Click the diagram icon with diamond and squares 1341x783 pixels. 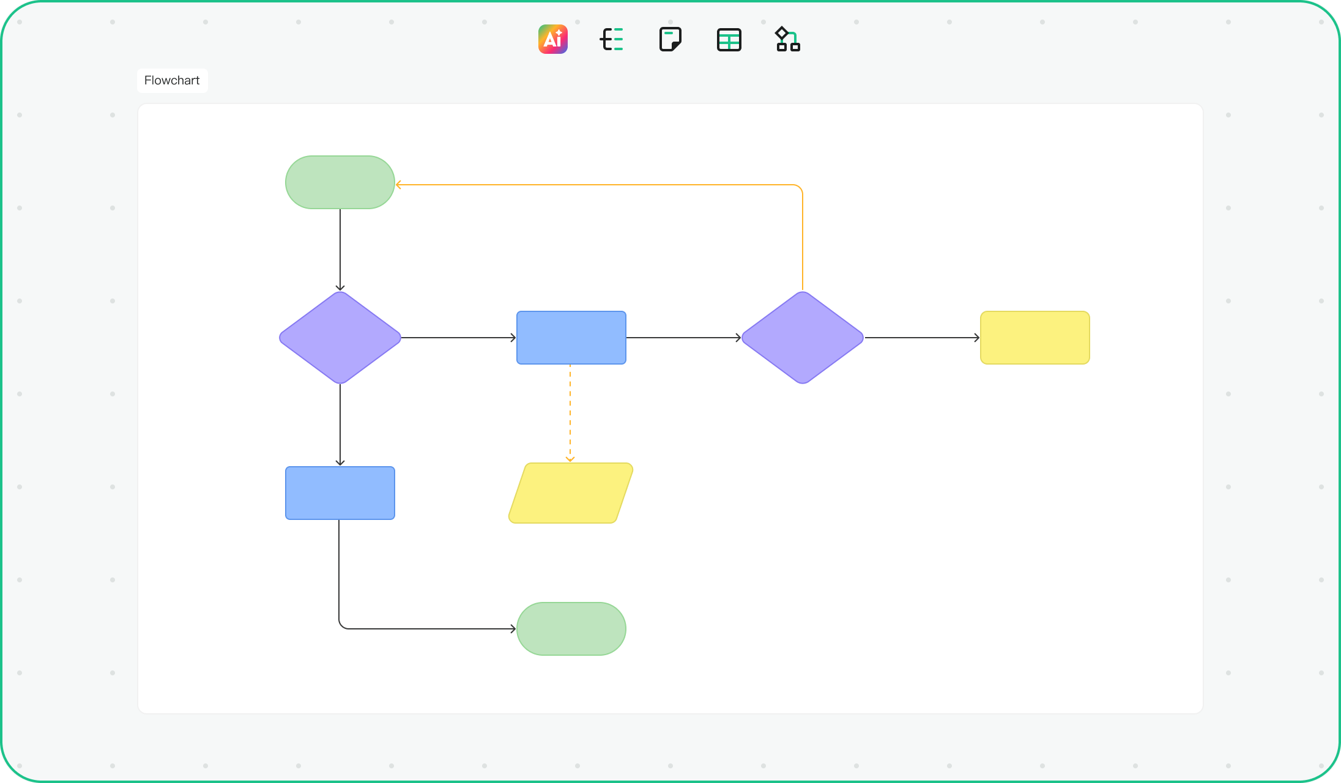(787, 39)
